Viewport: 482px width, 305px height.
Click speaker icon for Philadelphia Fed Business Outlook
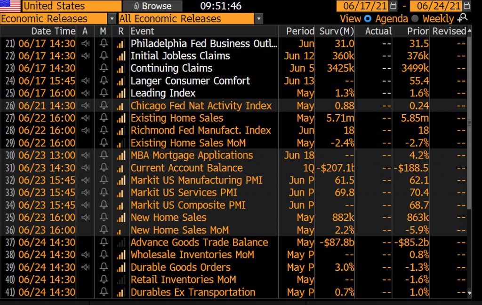point(86,43)
